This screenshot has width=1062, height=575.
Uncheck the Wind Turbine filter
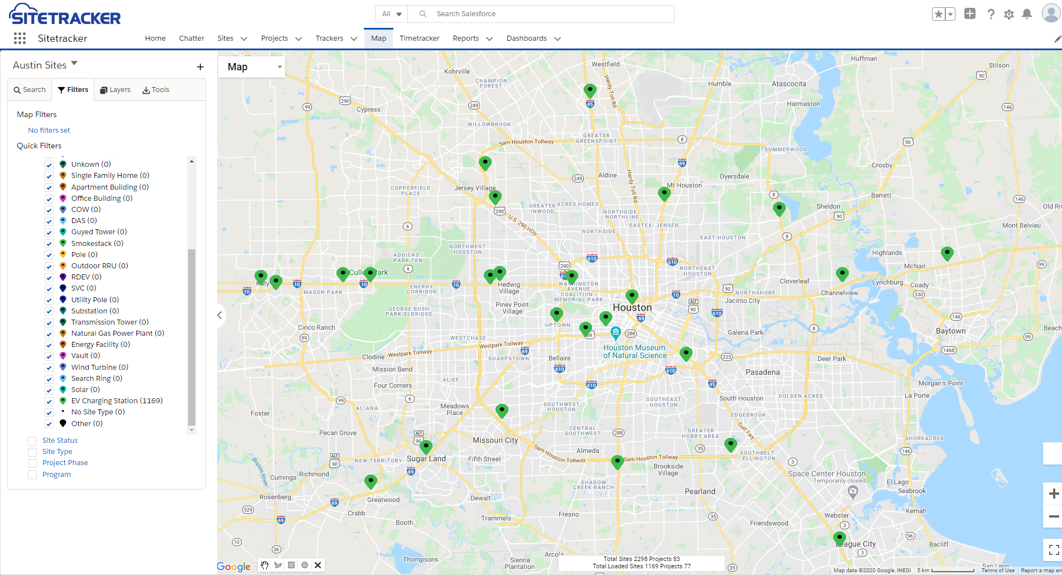(49, 368)
